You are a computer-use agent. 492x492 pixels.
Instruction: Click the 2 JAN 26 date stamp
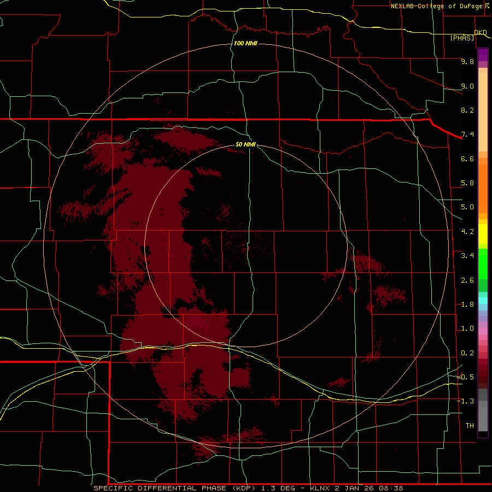355,488
